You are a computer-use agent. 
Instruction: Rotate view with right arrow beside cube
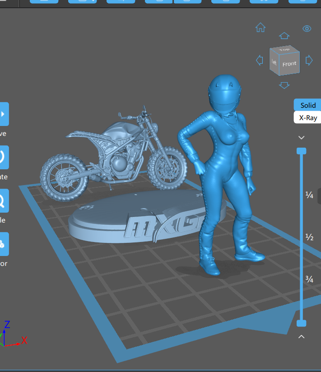coord(309,60)
